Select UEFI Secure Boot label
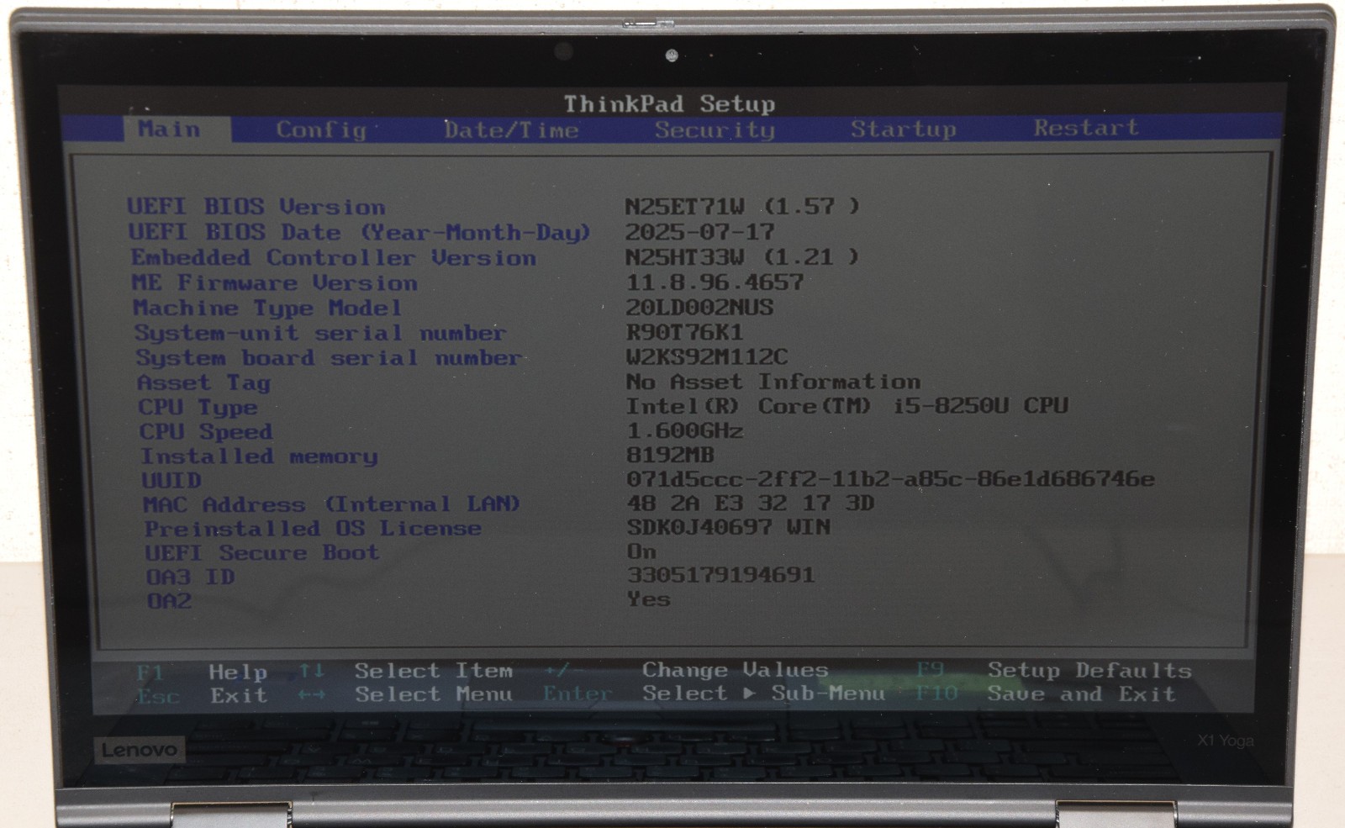The width and height of the screenshot is (1345, 828). tap(261, 553)
